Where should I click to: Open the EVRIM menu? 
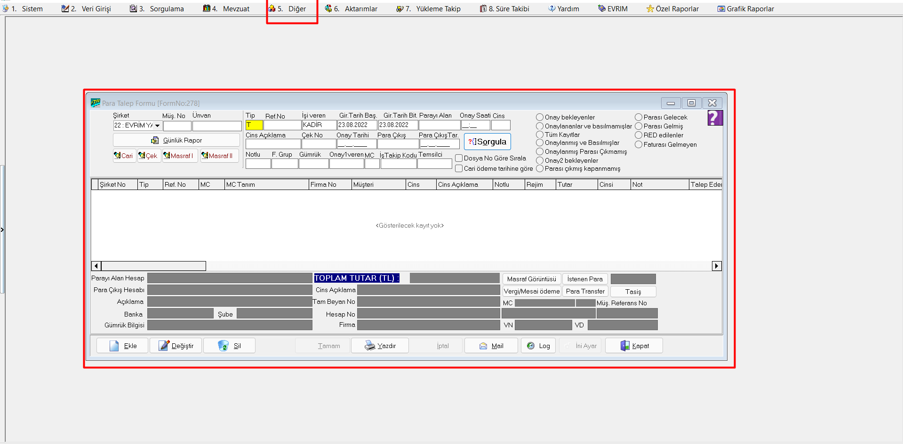(613, 8)
